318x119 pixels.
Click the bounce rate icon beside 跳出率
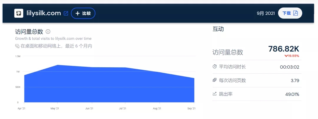click(215, 94)
